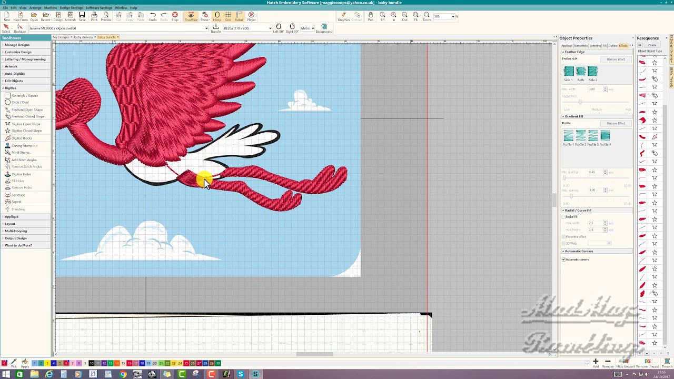This screenshot has height=379, width=674.
Task: Expand the Multi-Hooping toolbox
Action: pyautogui.click(x=26, y=231)
